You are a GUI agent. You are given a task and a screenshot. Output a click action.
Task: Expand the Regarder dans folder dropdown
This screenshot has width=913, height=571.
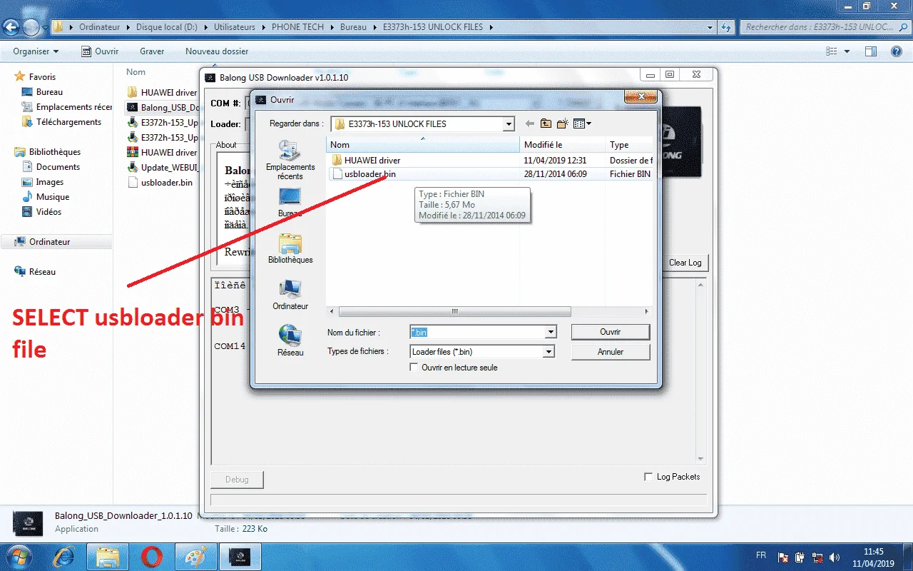point(509,124)
